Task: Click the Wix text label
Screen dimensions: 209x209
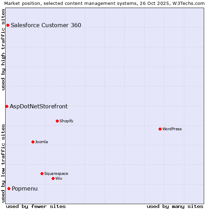Action: point(59,178)
